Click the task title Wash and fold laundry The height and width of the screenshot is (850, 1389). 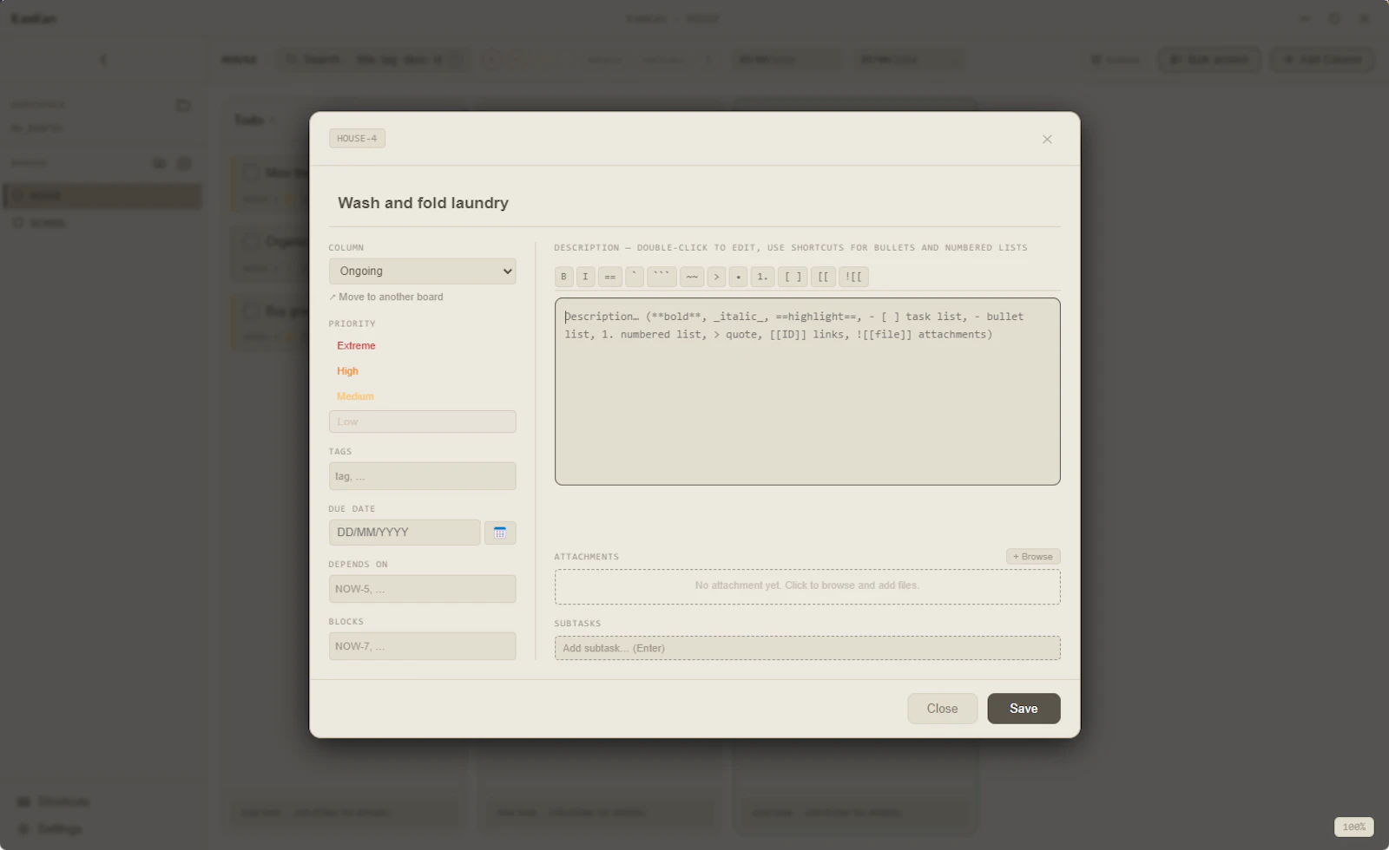[423, 203]
